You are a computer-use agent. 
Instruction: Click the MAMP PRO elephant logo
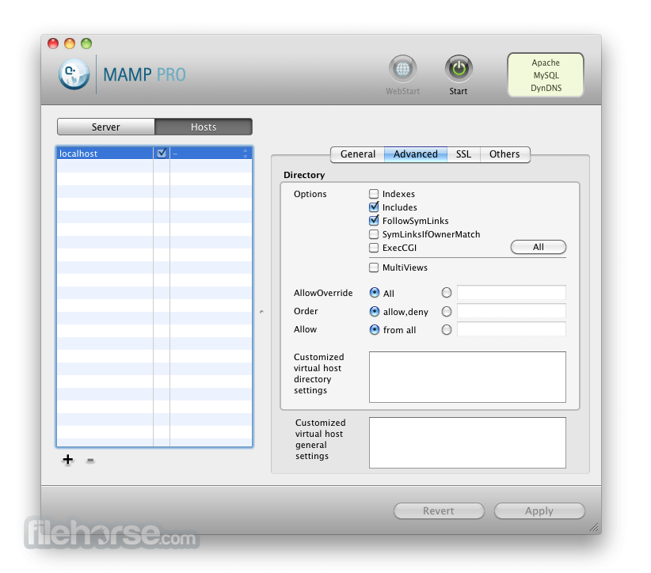click(x=74, y=74)
